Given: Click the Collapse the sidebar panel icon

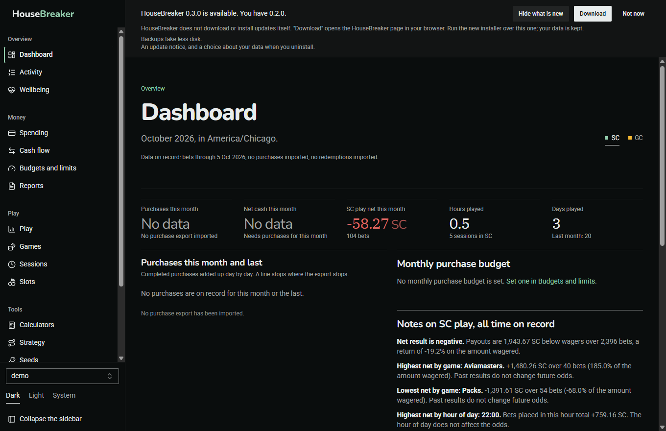Looking at the screenshot, I should (x=12, y=419).
